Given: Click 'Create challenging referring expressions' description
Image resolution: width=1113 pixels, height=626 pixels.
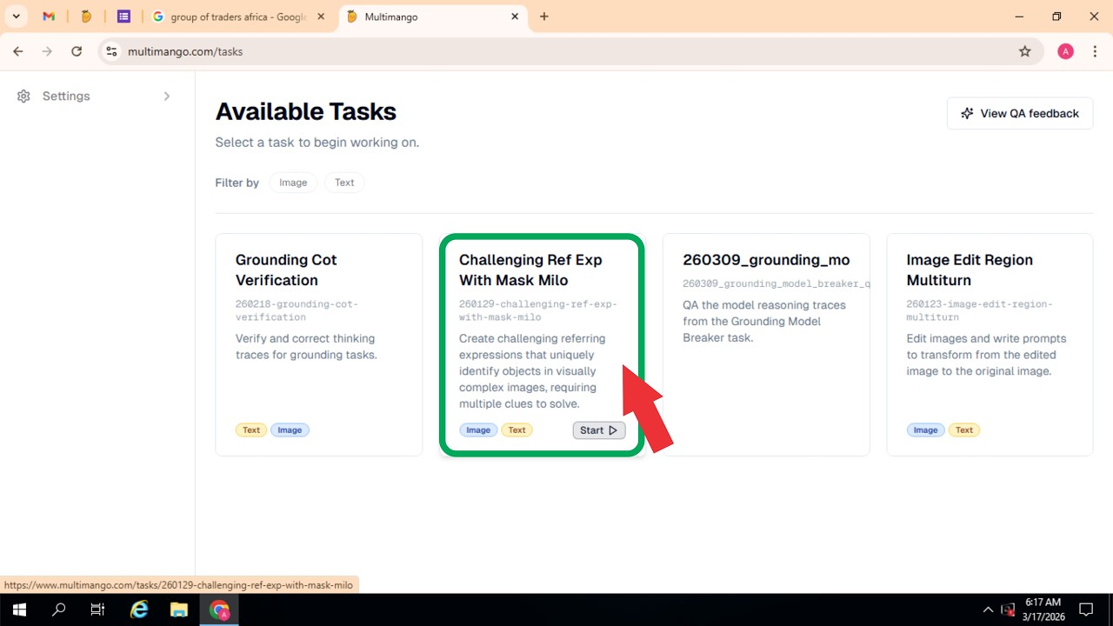Looking at the screenshot, I should pos(532,371).
